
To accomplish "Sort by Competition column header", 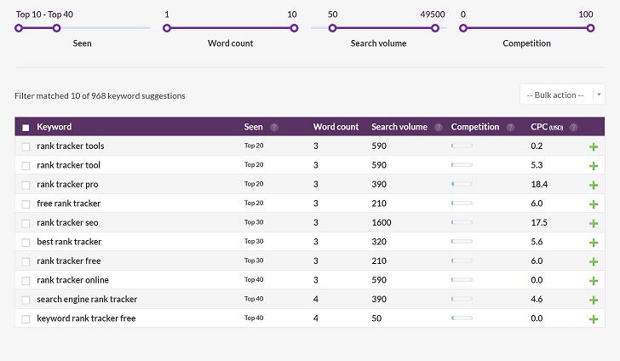I will [x=475, y=127].
